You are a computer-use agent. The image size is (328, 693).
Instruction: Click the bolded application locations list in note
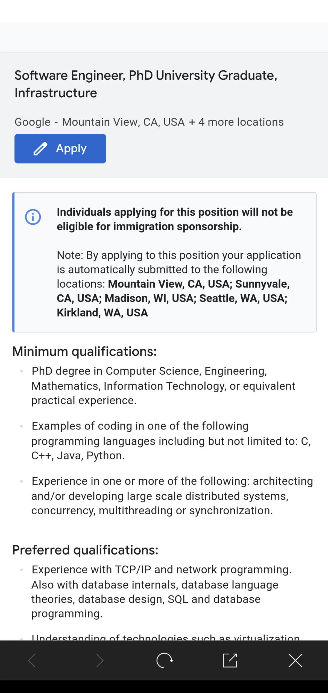coord(173,298)
